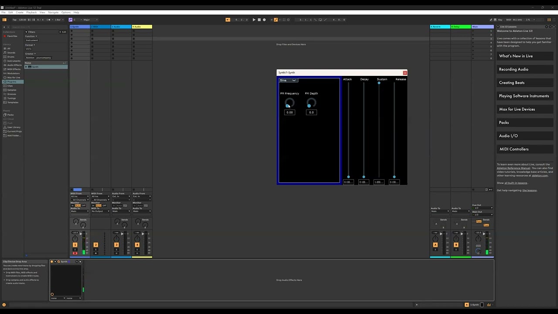Set track 1 Monitor to In
This screenshot has width=558, height=314.
(73, 206)
